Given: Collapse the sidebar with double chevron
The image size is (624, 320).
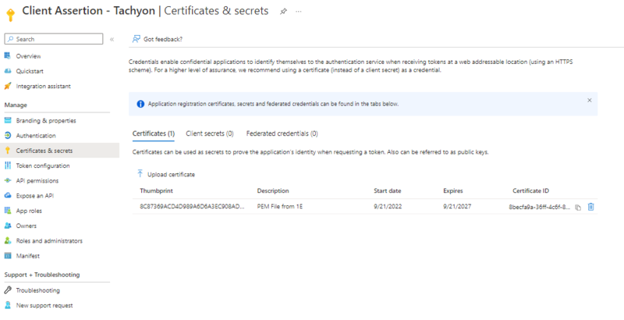Looking at the screenshot, I should [112, 39].
